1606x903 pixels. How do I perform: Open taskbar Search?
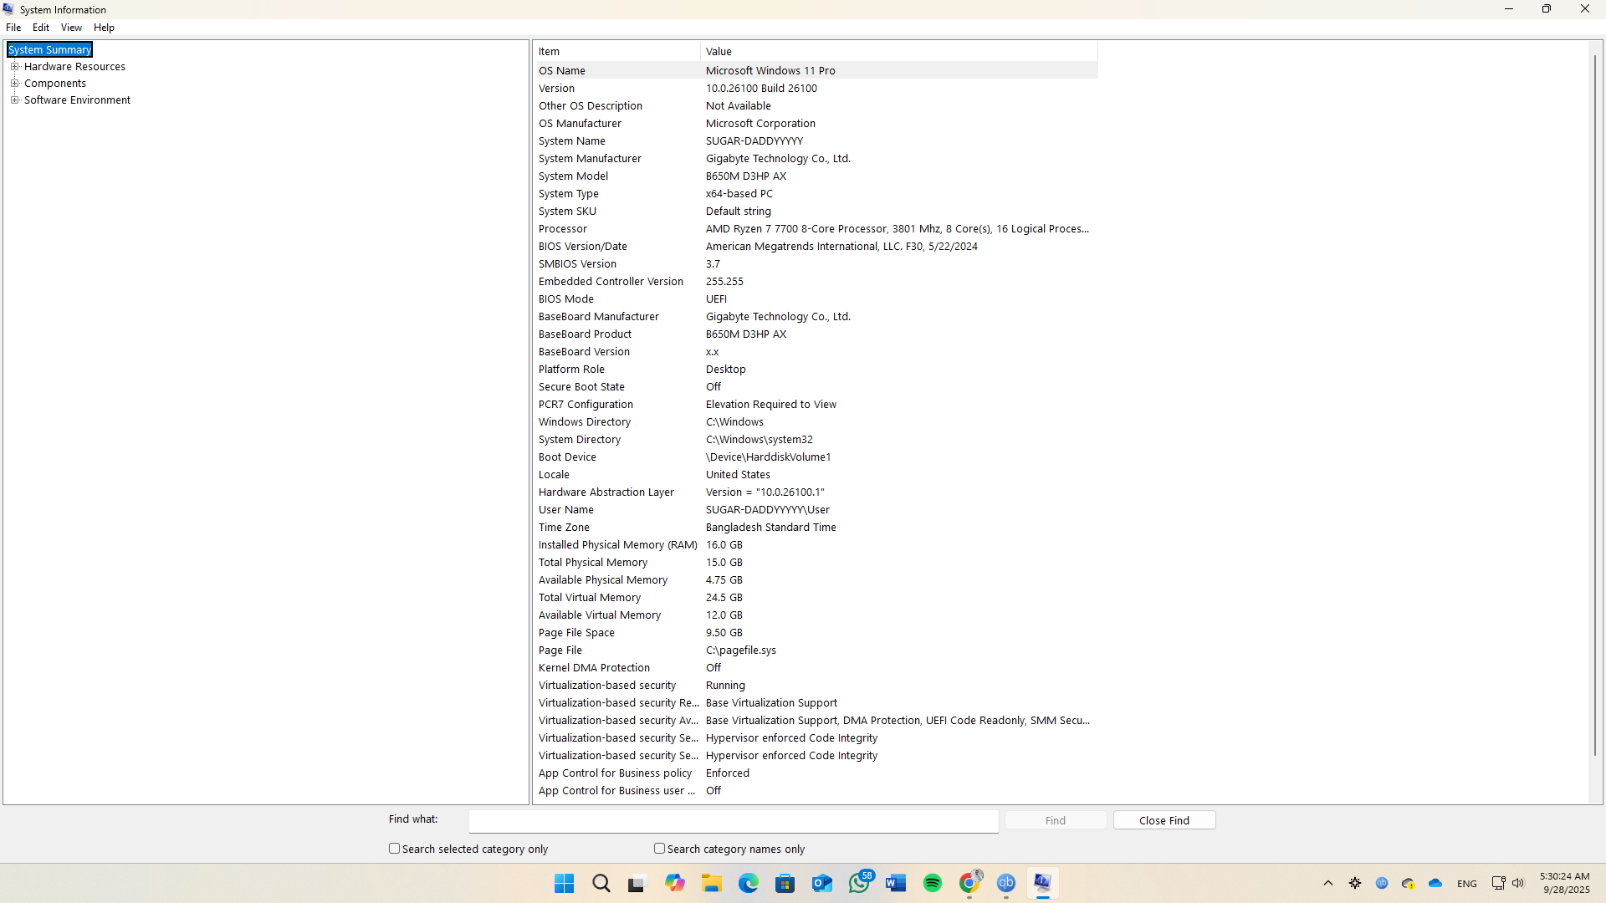[x=601, y=883]
